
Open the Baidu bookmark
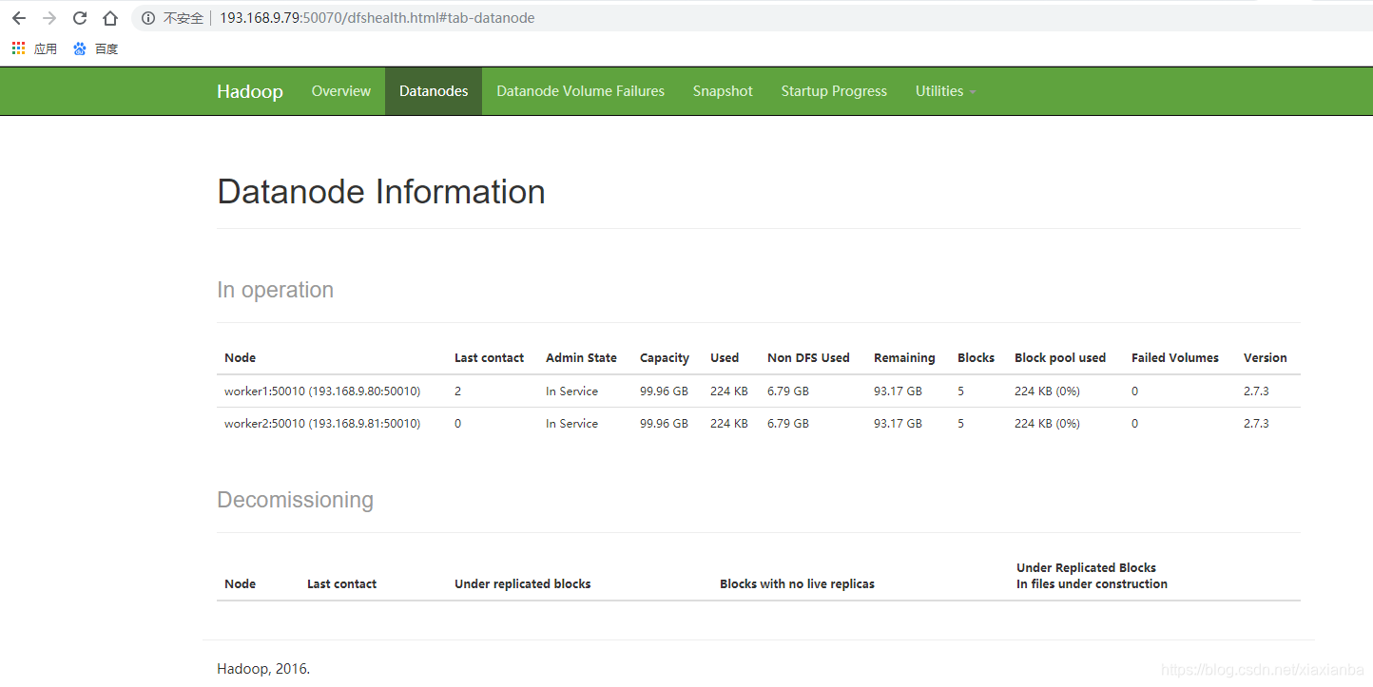[95, 48]
